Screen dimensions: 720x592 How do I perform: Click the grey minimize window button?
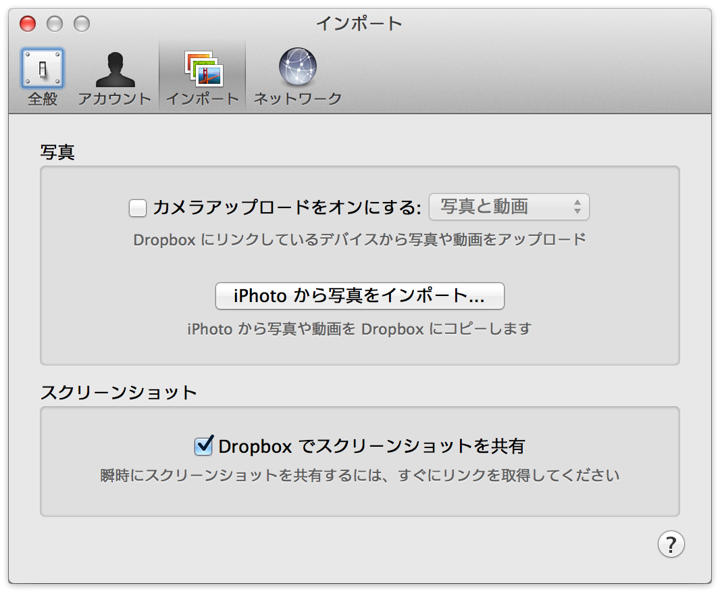point(55,24)
